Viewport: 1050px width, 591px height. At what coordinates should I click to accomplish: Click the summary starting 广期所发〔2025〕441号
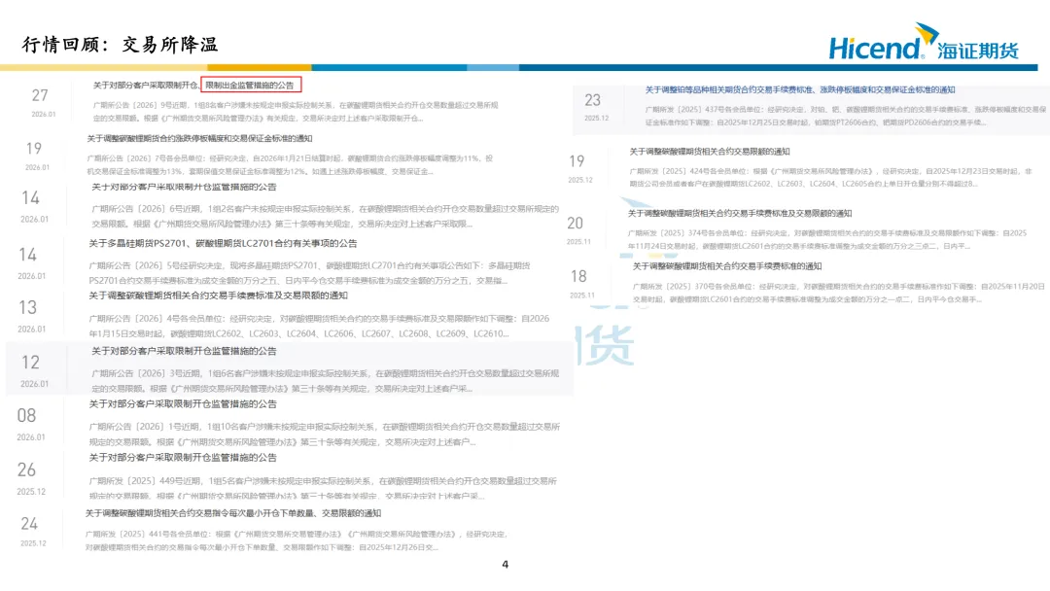[297, 540]
